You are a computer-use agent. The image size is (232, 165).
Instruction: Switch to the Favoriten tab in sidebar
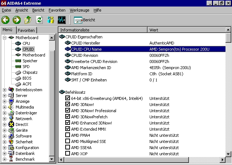coord(26,30)
